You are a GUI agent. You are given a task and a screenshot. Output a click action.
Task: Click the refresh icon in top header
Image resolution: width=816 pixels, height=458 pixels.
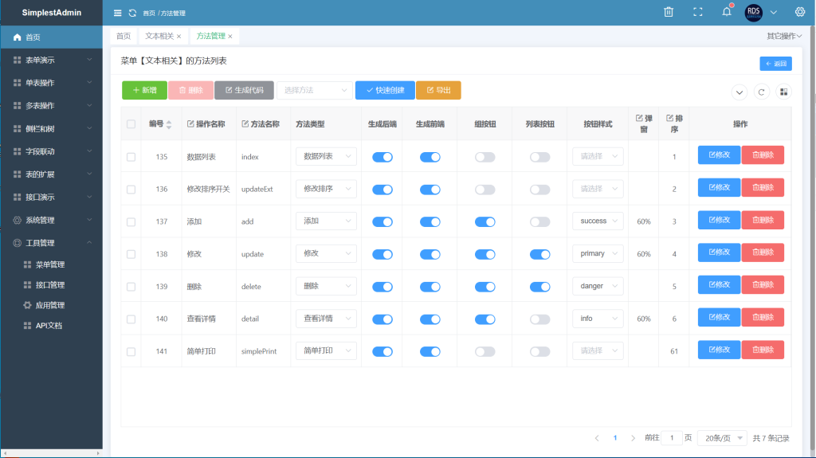click(132, 13)
